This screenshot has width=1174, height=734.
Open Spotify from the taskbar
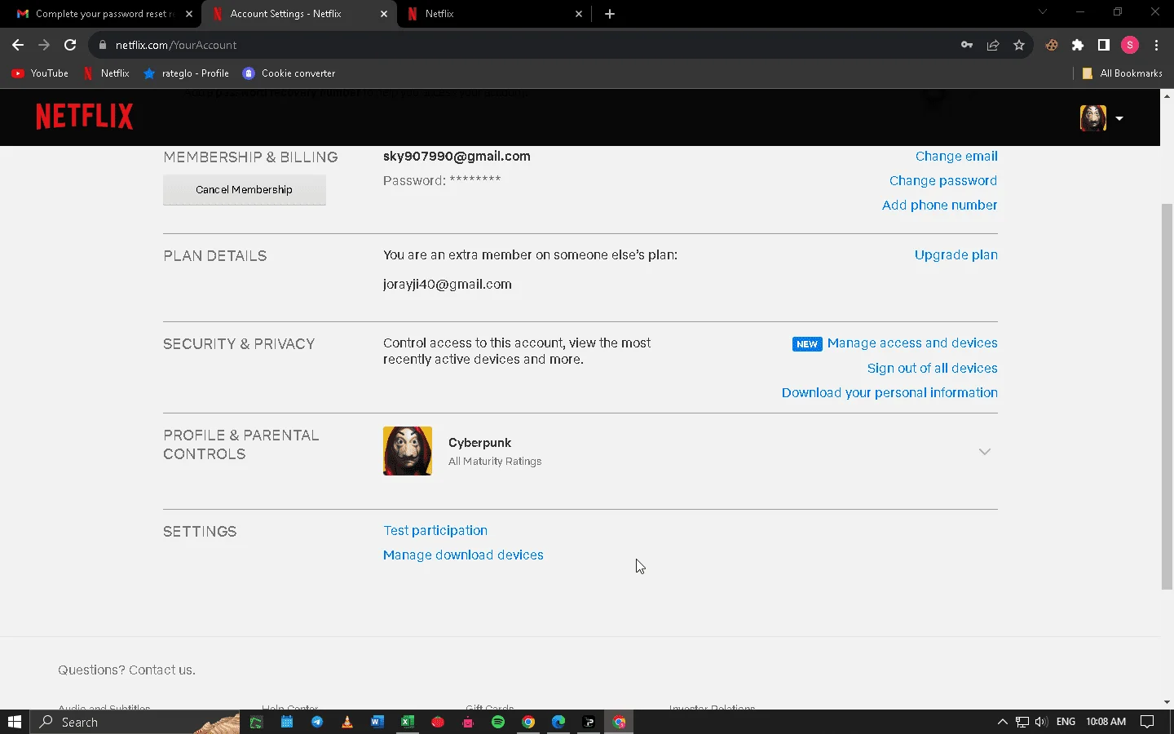498,722
